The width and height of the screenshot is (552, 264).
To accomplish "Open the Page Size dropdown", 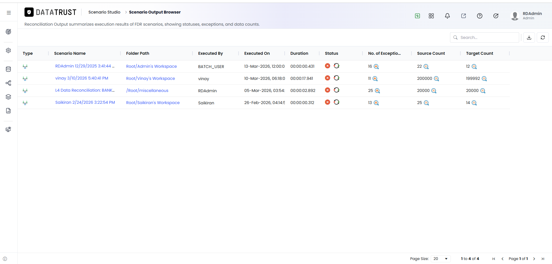I will point(441,259).
